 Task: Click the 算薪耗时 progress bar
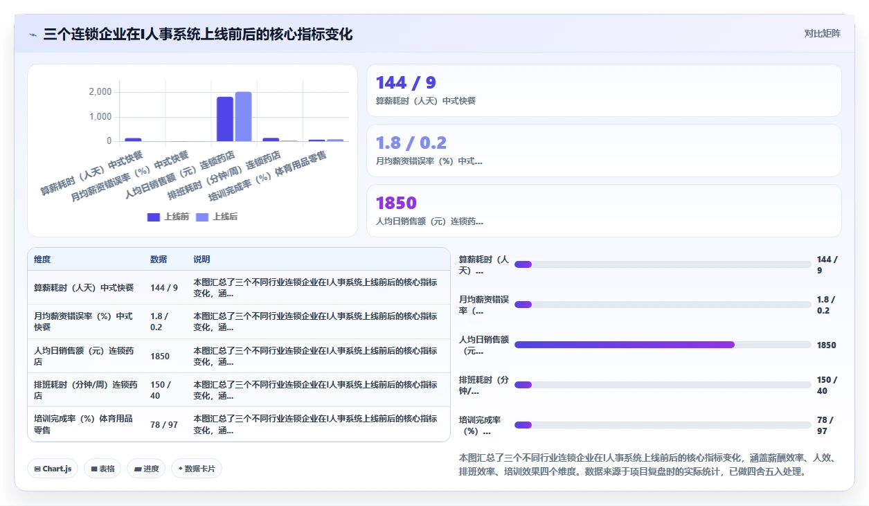[663, 264]
